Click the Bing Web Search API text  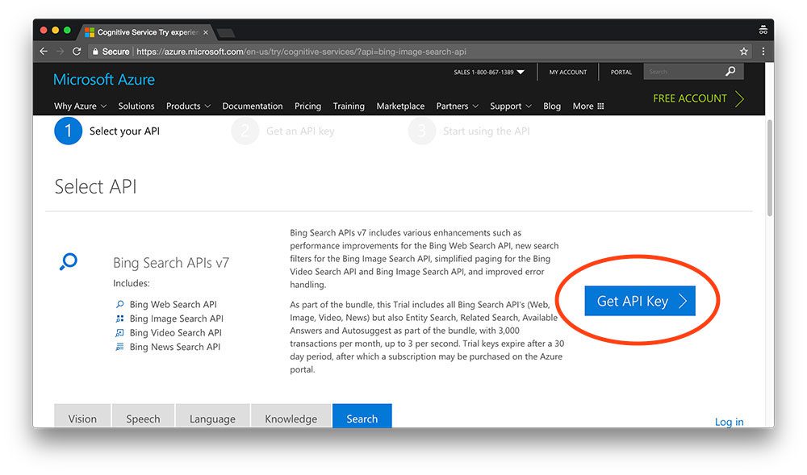tap(173, 304)
